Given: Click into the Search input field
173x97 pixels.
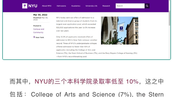Looking at the screenshot, I should tap(130, 6).
